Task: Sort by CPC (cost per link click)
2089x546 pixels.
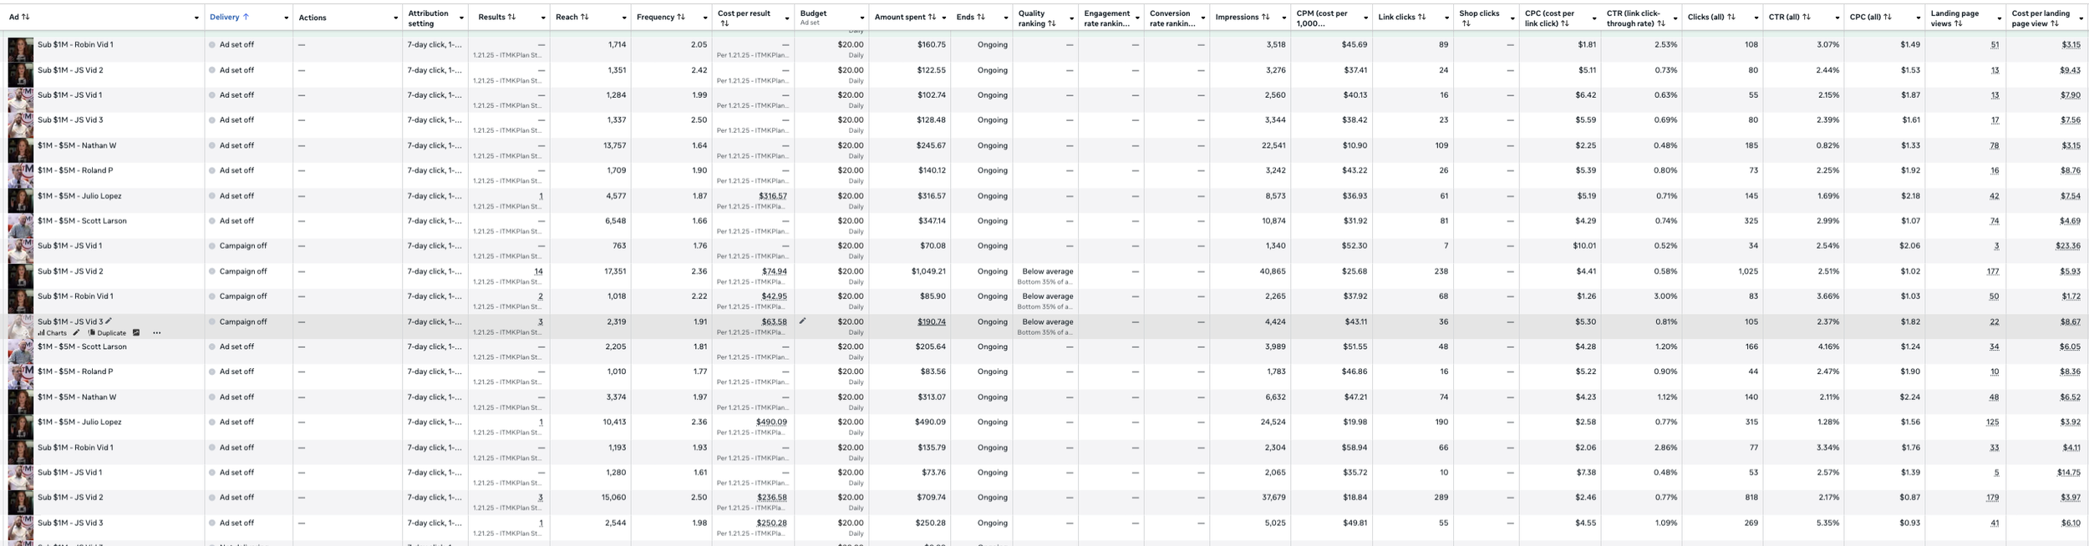Action: 1564,23
